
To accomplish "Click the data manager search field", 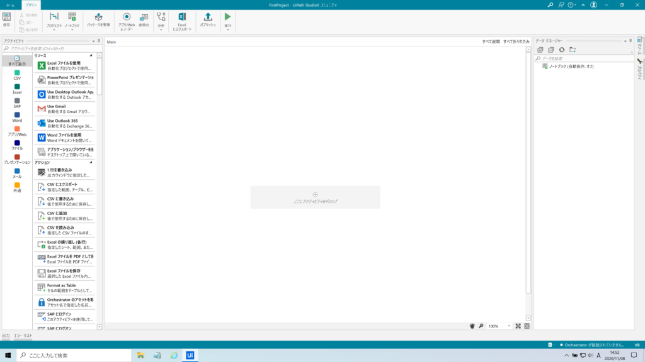I will pos(584,58).
